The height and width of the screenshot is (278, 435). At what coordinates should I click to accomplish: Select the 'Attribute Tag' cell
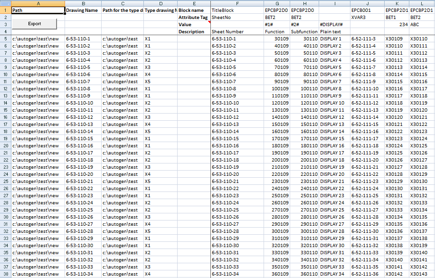194,18
